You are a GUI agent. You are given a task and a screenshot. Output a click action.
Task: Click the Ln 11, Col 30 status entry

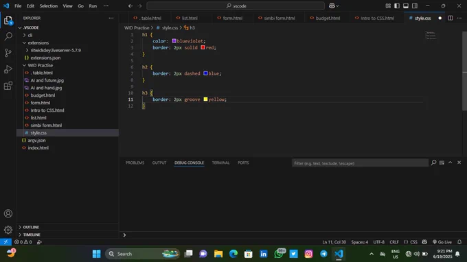click(x=334, y=242)
